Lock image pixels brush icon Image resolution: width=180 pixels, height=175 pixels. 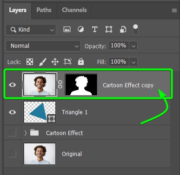pyautogui.click(x=42, y=62)
